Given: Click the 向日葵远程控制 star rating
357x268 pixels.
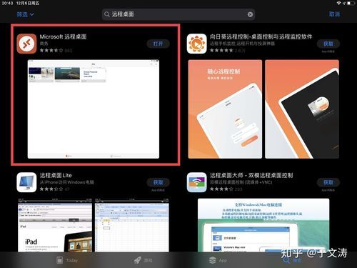Looking at the screenshot, I should point(221,50).
